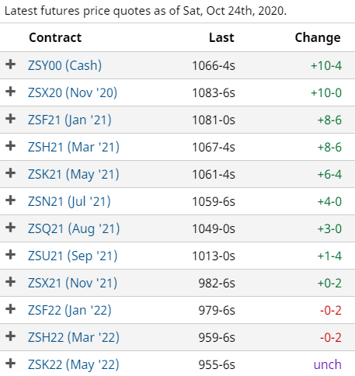The width and height of the screenshot is (355, 376).
Task: Click plus icon beside ZSU21 Sep '21
Action: [10, 255]
